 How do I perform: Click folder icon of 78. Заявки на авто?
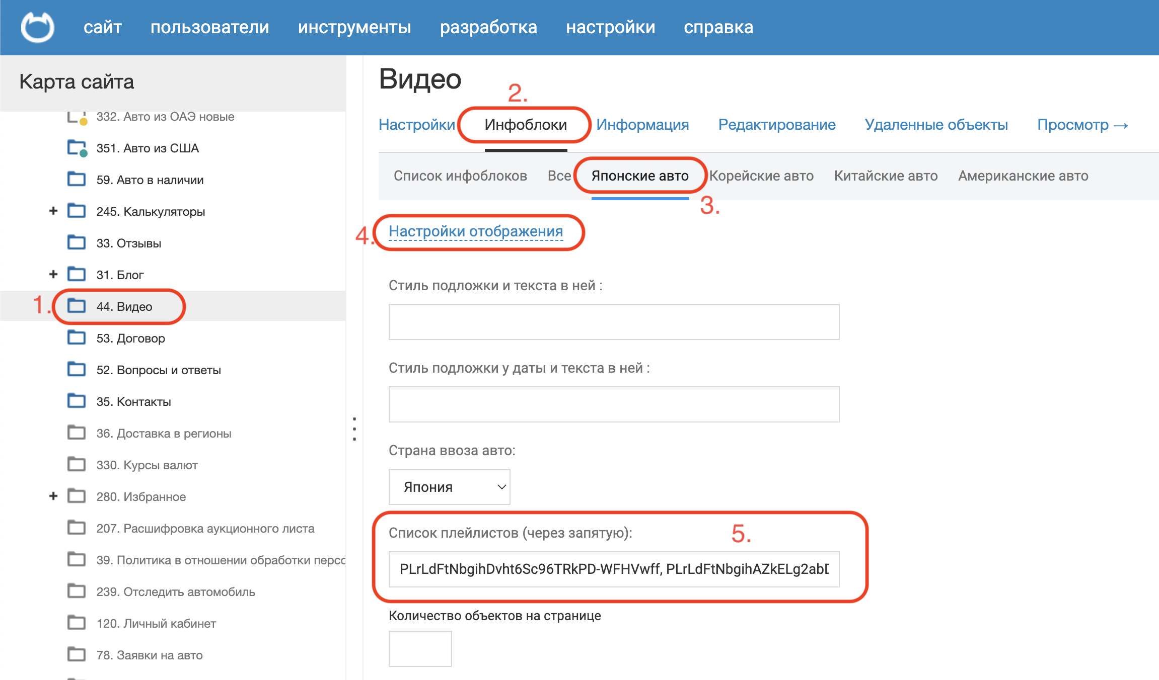77,654
